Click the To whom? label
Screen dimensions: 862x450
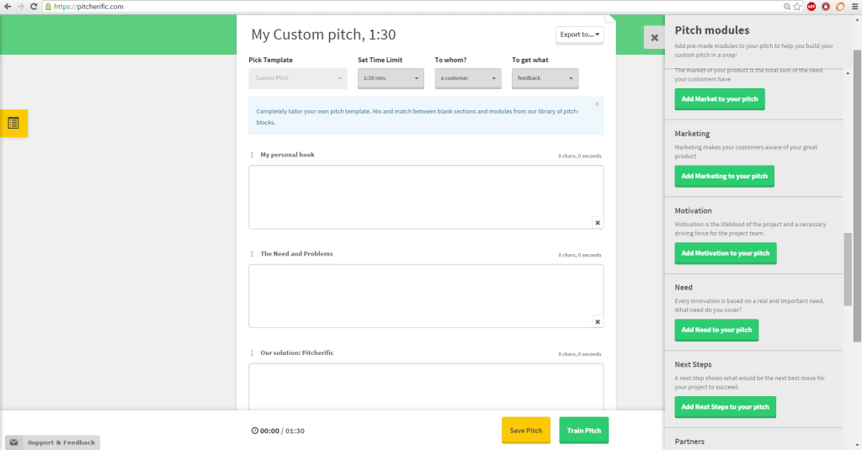pyautogui.click(x=450, y=60)
